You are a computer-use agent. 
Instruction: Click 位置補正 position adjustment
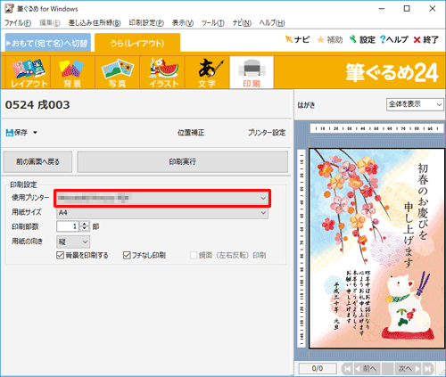click(191, 133)
